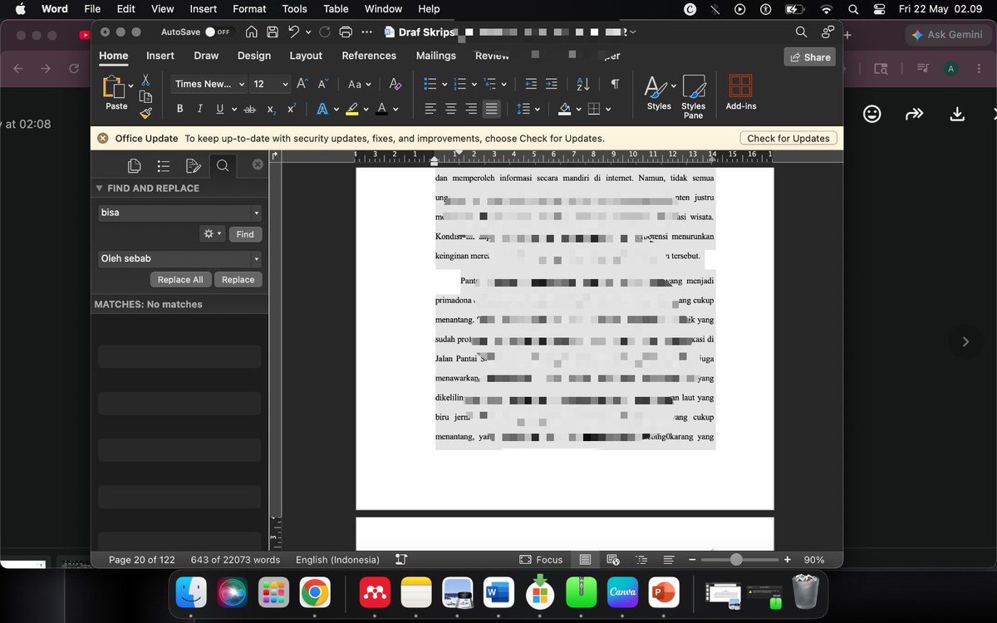
Task: Apply strikethrough formatting
Action: 249,109
